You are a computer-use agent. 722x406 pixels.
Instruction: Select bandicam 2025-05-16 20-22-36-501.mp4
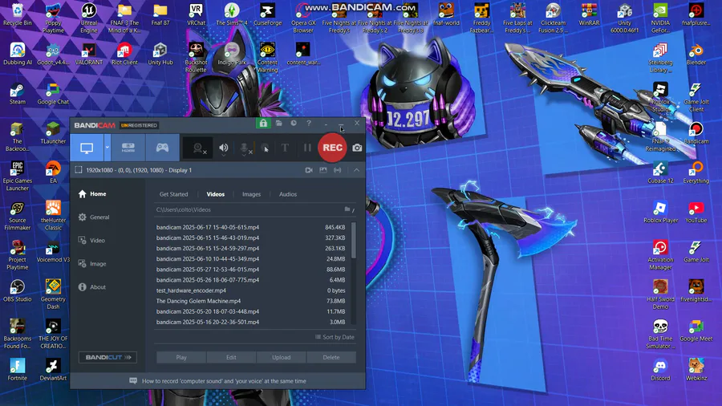(250, 322)
